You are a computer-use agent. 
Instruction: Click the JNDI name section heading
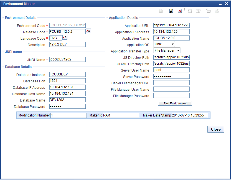coord(13,52)
